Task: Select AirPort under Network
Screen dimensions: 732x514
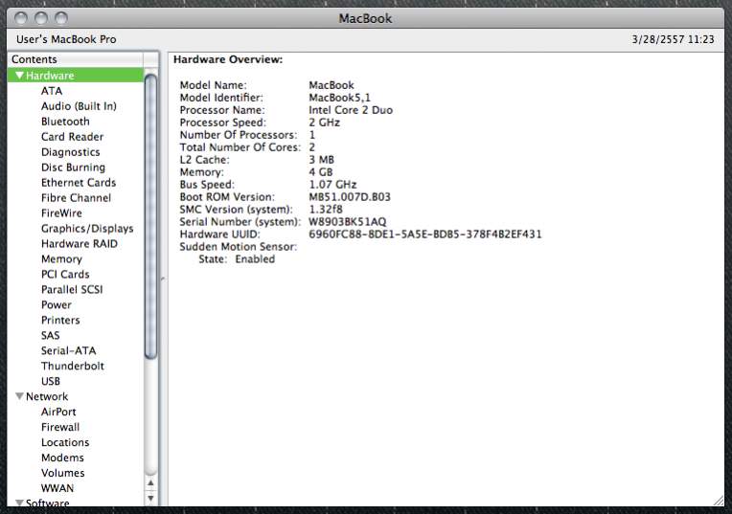Action: point(58,412)
